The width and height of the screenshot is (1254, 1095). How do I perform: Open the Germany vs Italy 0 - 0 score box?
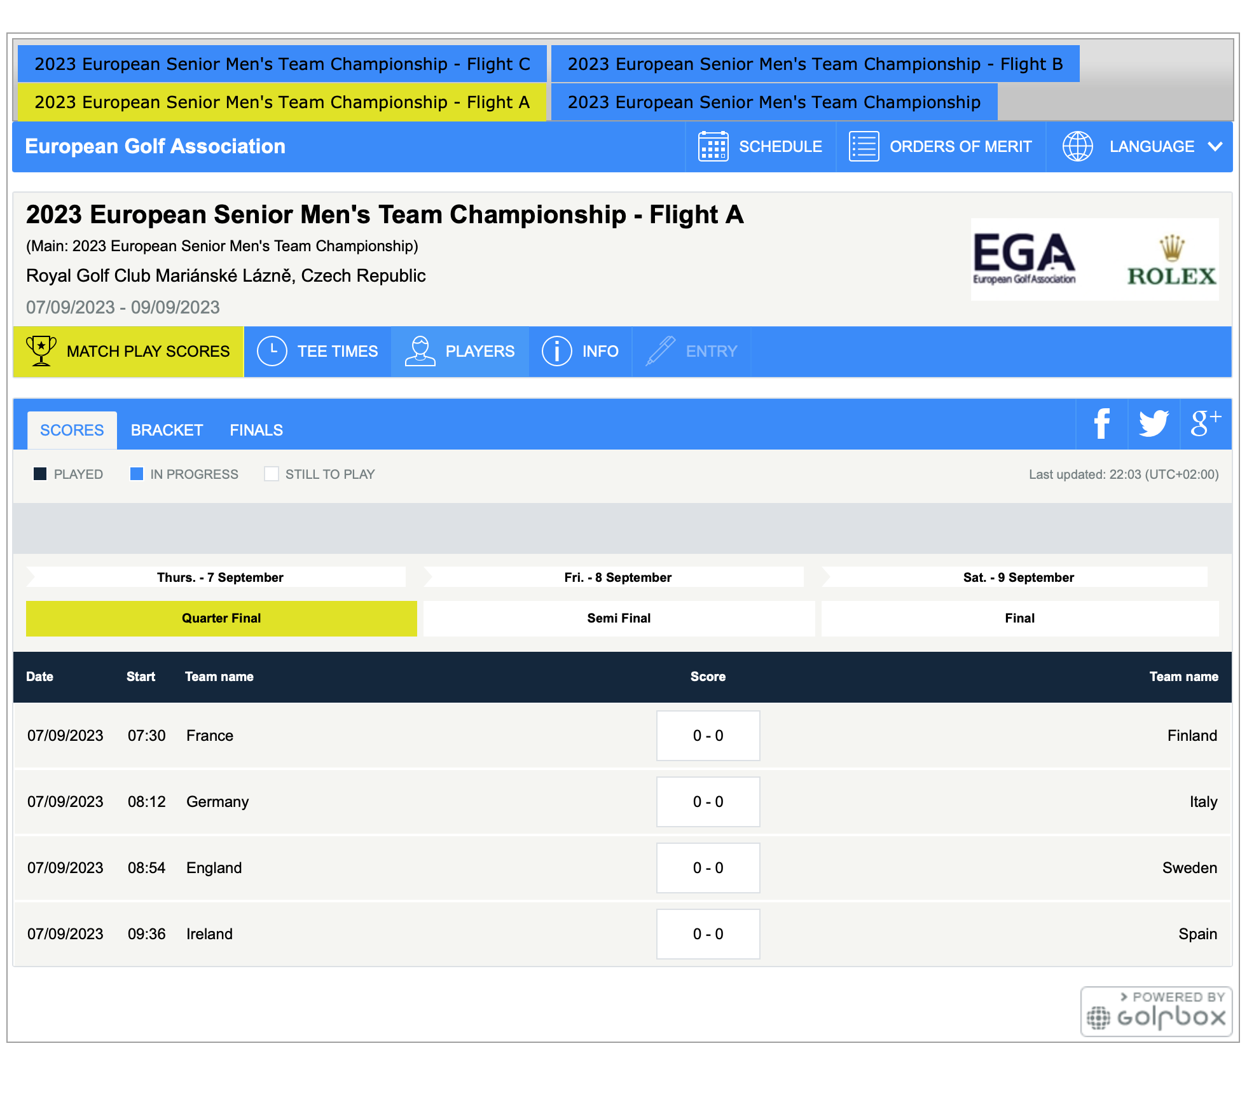click(708, 802)
